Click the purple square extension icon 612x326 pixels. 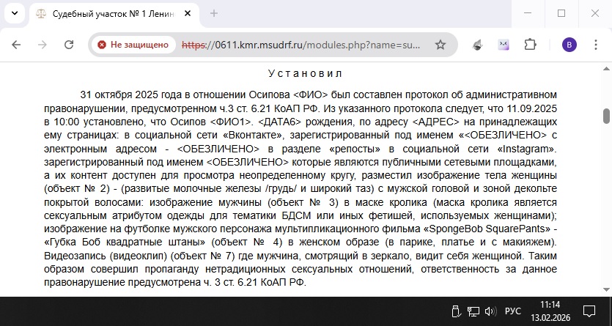pos(504,45)
